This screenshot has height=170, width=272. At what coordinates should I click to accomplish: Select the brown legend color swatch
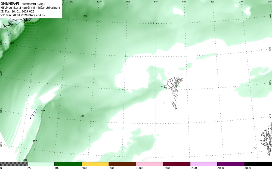pos(122,164)
